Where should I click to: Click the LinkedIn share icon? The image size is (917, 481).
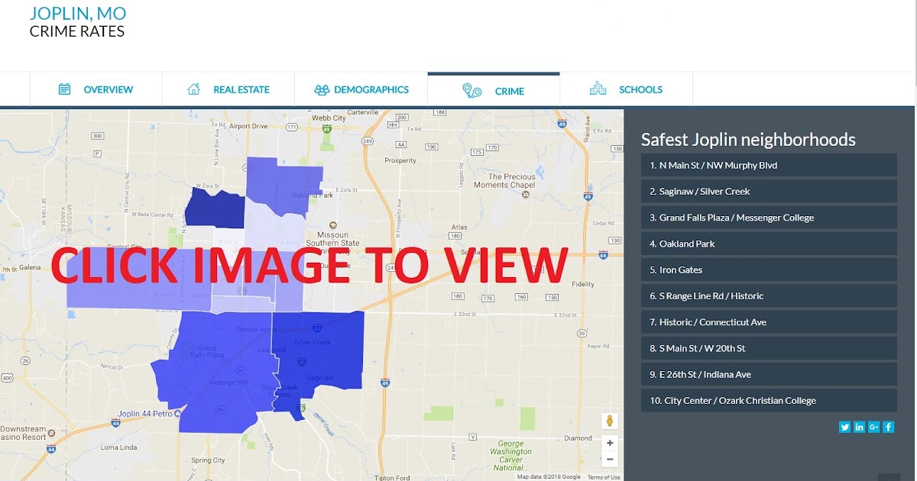[x=859, y=427]
